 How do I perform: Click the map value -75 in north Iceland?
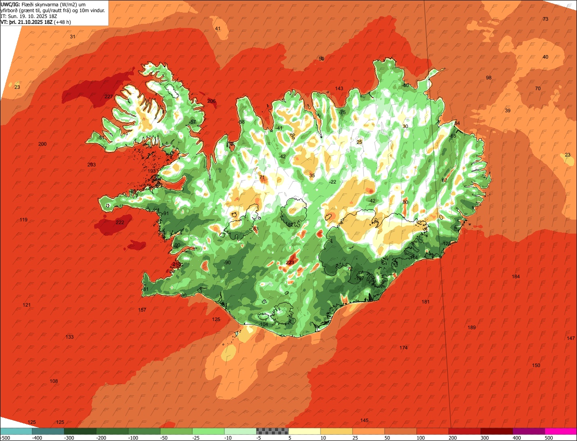click(342, 112)
